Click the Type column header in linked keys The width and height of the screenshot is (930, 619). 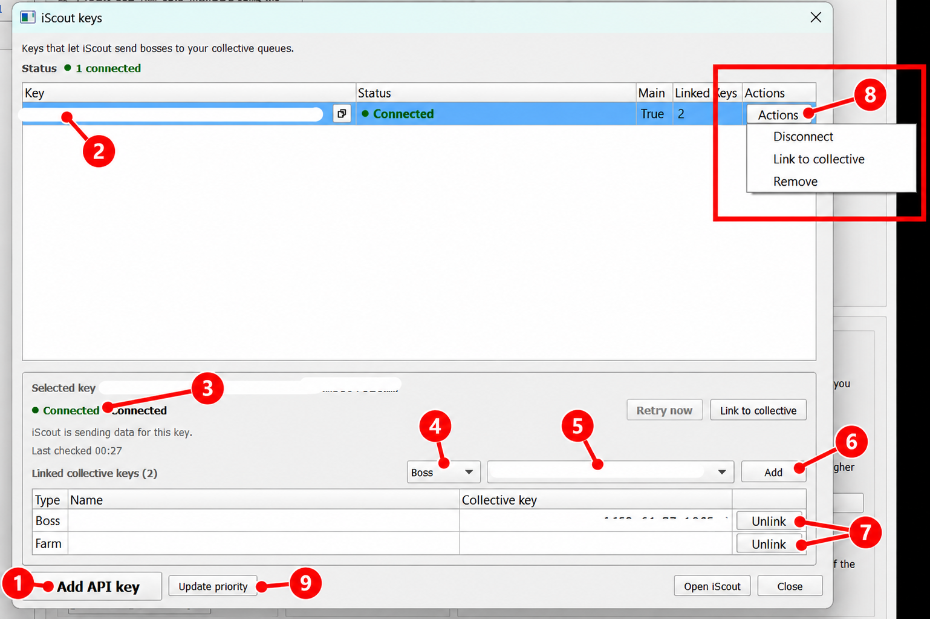click(x=50, y=500)
